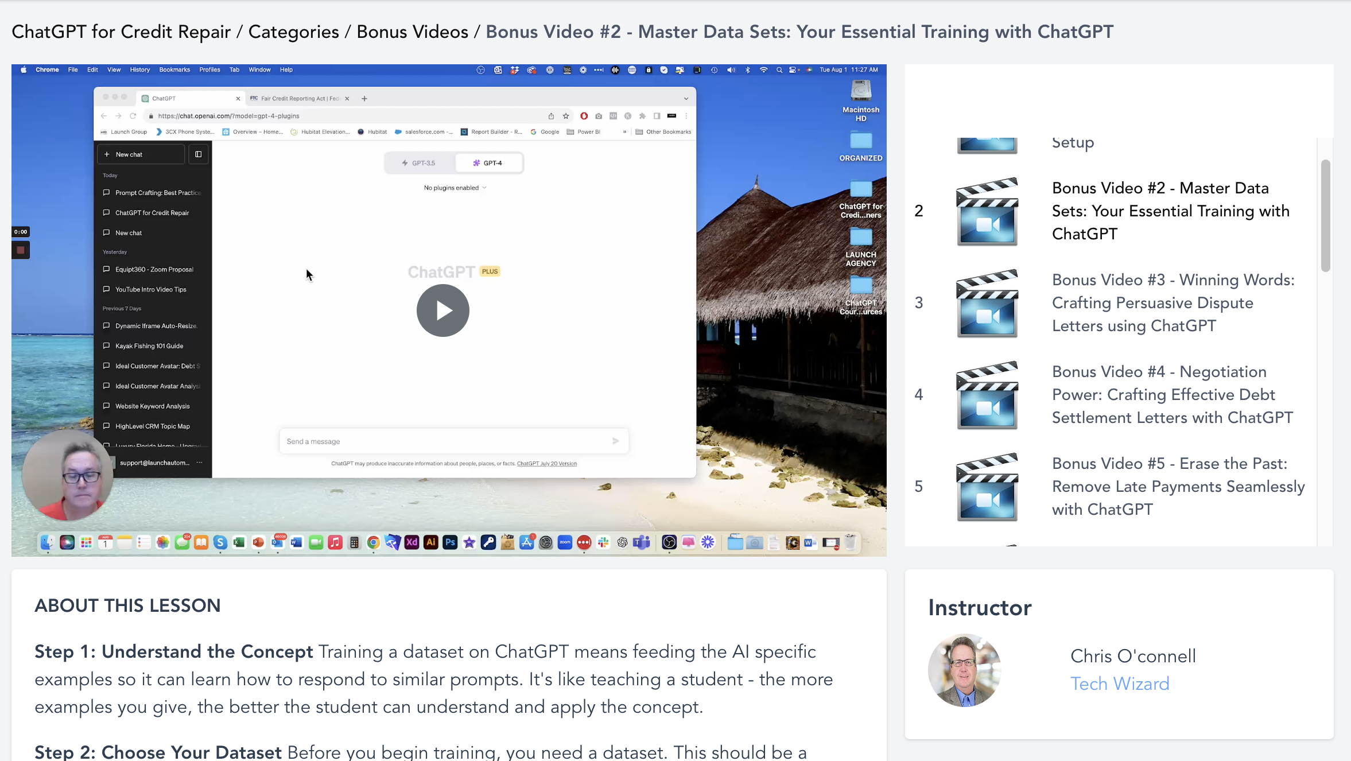This screenshot has height=761, width=1351.
Task: Open the Bonus Videos breadcrumb link
Action: (x=412, y=32)
